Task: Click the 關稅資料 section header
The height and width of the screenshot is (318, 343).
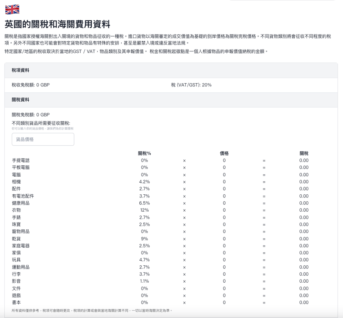Action: coord(20,100)
